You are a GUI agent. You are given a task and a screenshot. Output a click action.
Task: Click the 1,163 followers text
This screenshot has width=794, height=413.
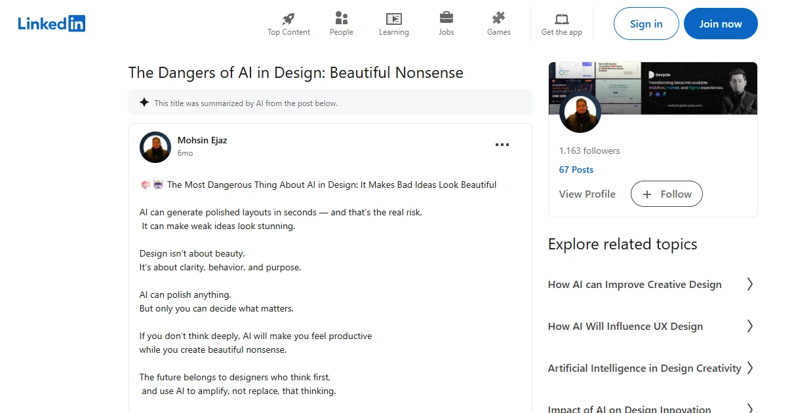click(x=589, y=151)
